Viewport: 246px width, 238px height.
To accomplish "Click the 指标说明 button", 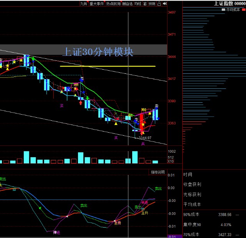I will click(158, 172).
